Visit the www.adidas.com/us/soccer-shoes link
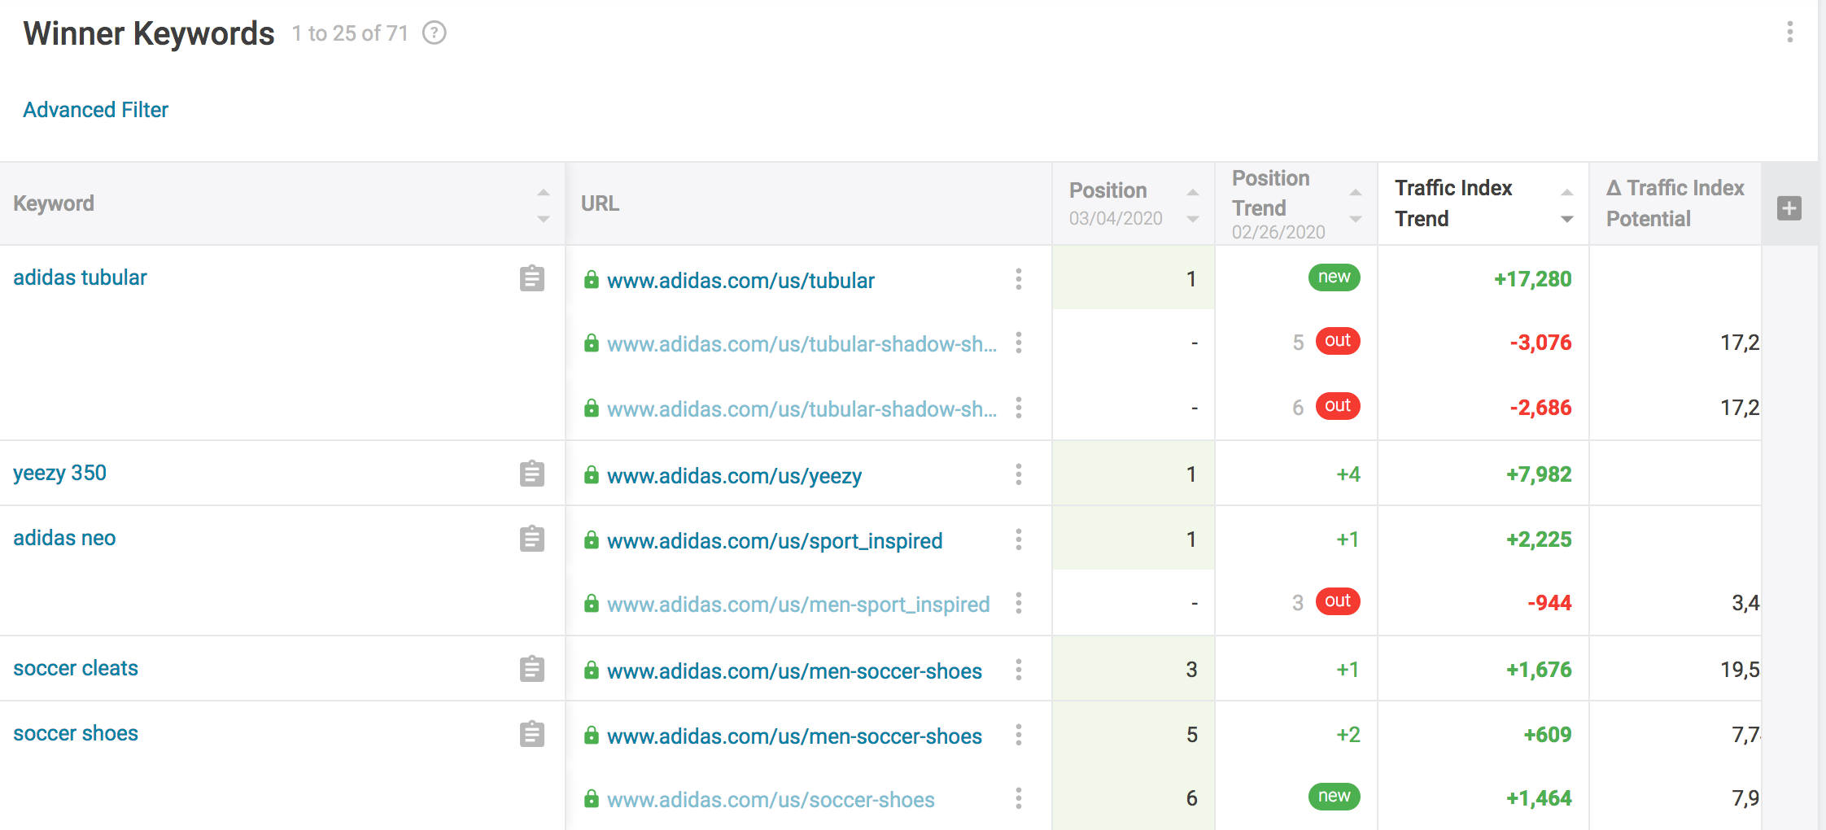This screenshot has height=830, width=1826. coord(771,800)
